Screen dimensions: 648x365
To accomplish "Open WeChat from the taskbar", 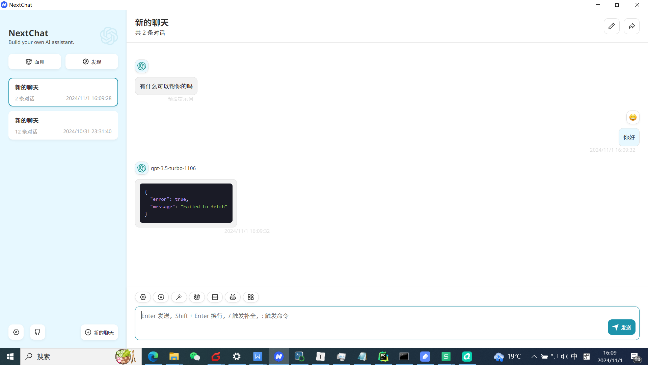I will tap(195, 357).
